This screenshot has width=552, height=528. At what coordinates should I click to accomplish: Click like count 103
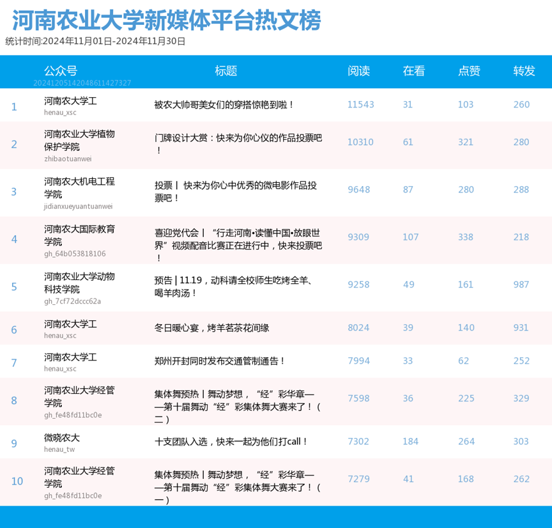tap(466, 105)
